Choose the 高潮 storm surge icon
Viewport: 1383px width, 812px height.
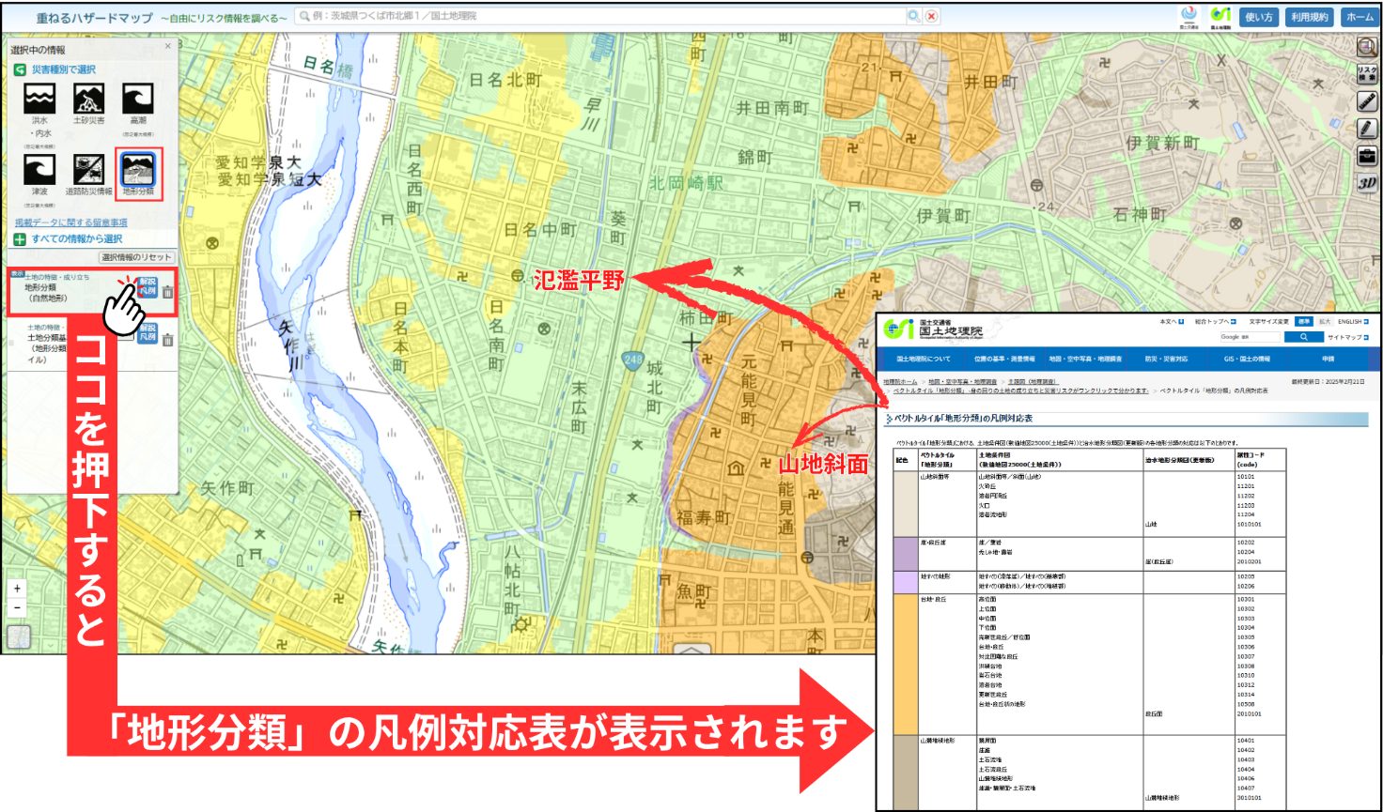coord(138,99)
